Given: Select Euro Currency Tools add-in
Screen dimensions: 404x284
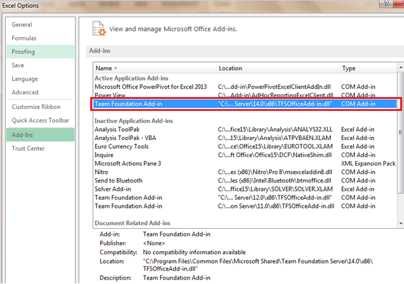Looking at the screenshot, I should 245,146.
